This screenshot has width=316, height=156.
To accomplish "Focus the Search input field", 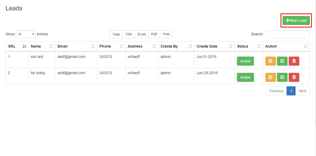I will click(287, 34).
